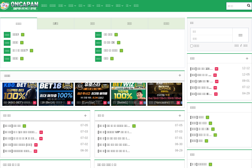The height and width of the screenshot is (168, 252).
Task: Click the plus icon of the board with the VIP post
Action: [x=180, y=115]
